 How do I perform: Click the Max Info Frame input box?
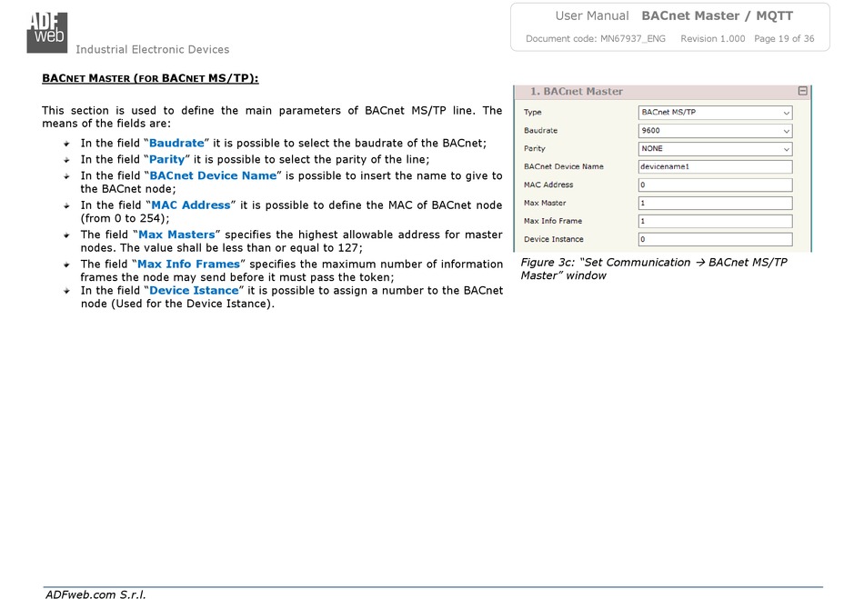[715, 222]
